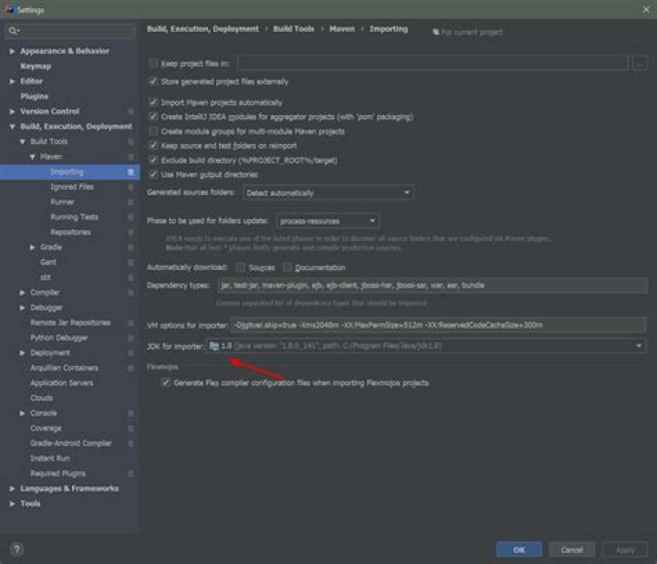Toggle Create IntelliJ IDEA modules for aggregator projects

click(153, 117)
